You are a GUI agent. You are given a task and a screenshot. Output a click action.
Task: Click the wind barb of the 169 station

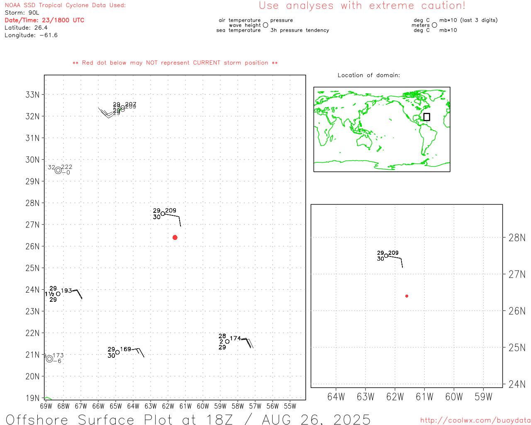coord(138,353)
